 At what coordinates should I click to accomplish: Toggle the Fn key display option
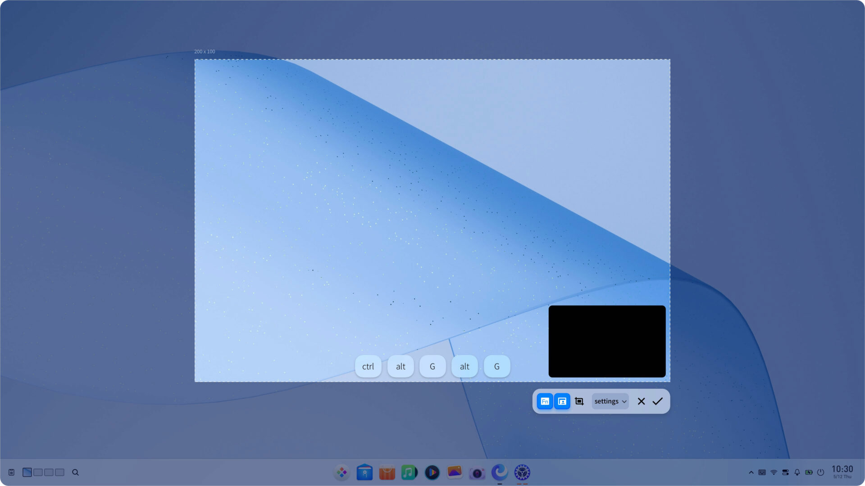click(x=545, y=401)
